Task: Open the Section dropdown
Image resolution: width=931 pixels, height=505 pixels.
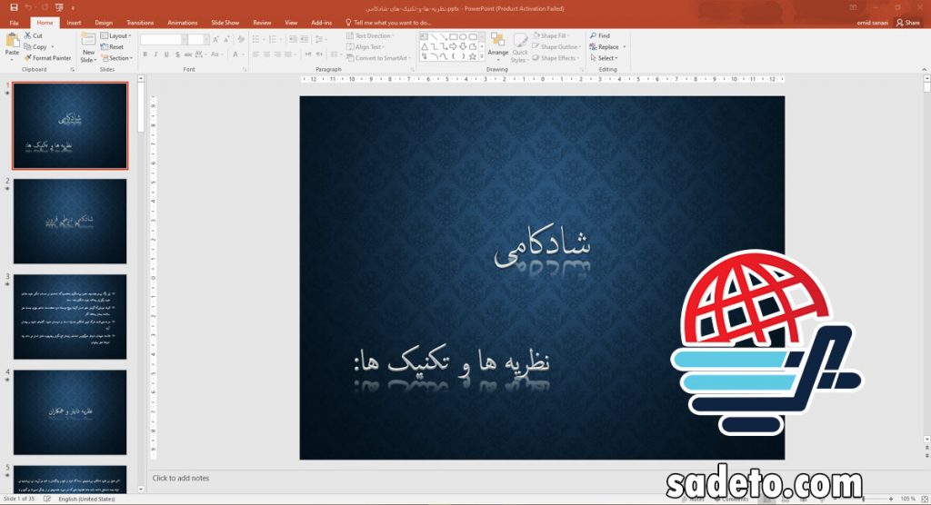Action: (117, 58)
